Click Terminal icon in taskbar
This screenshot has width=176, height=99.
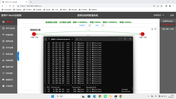pos(116,96)
